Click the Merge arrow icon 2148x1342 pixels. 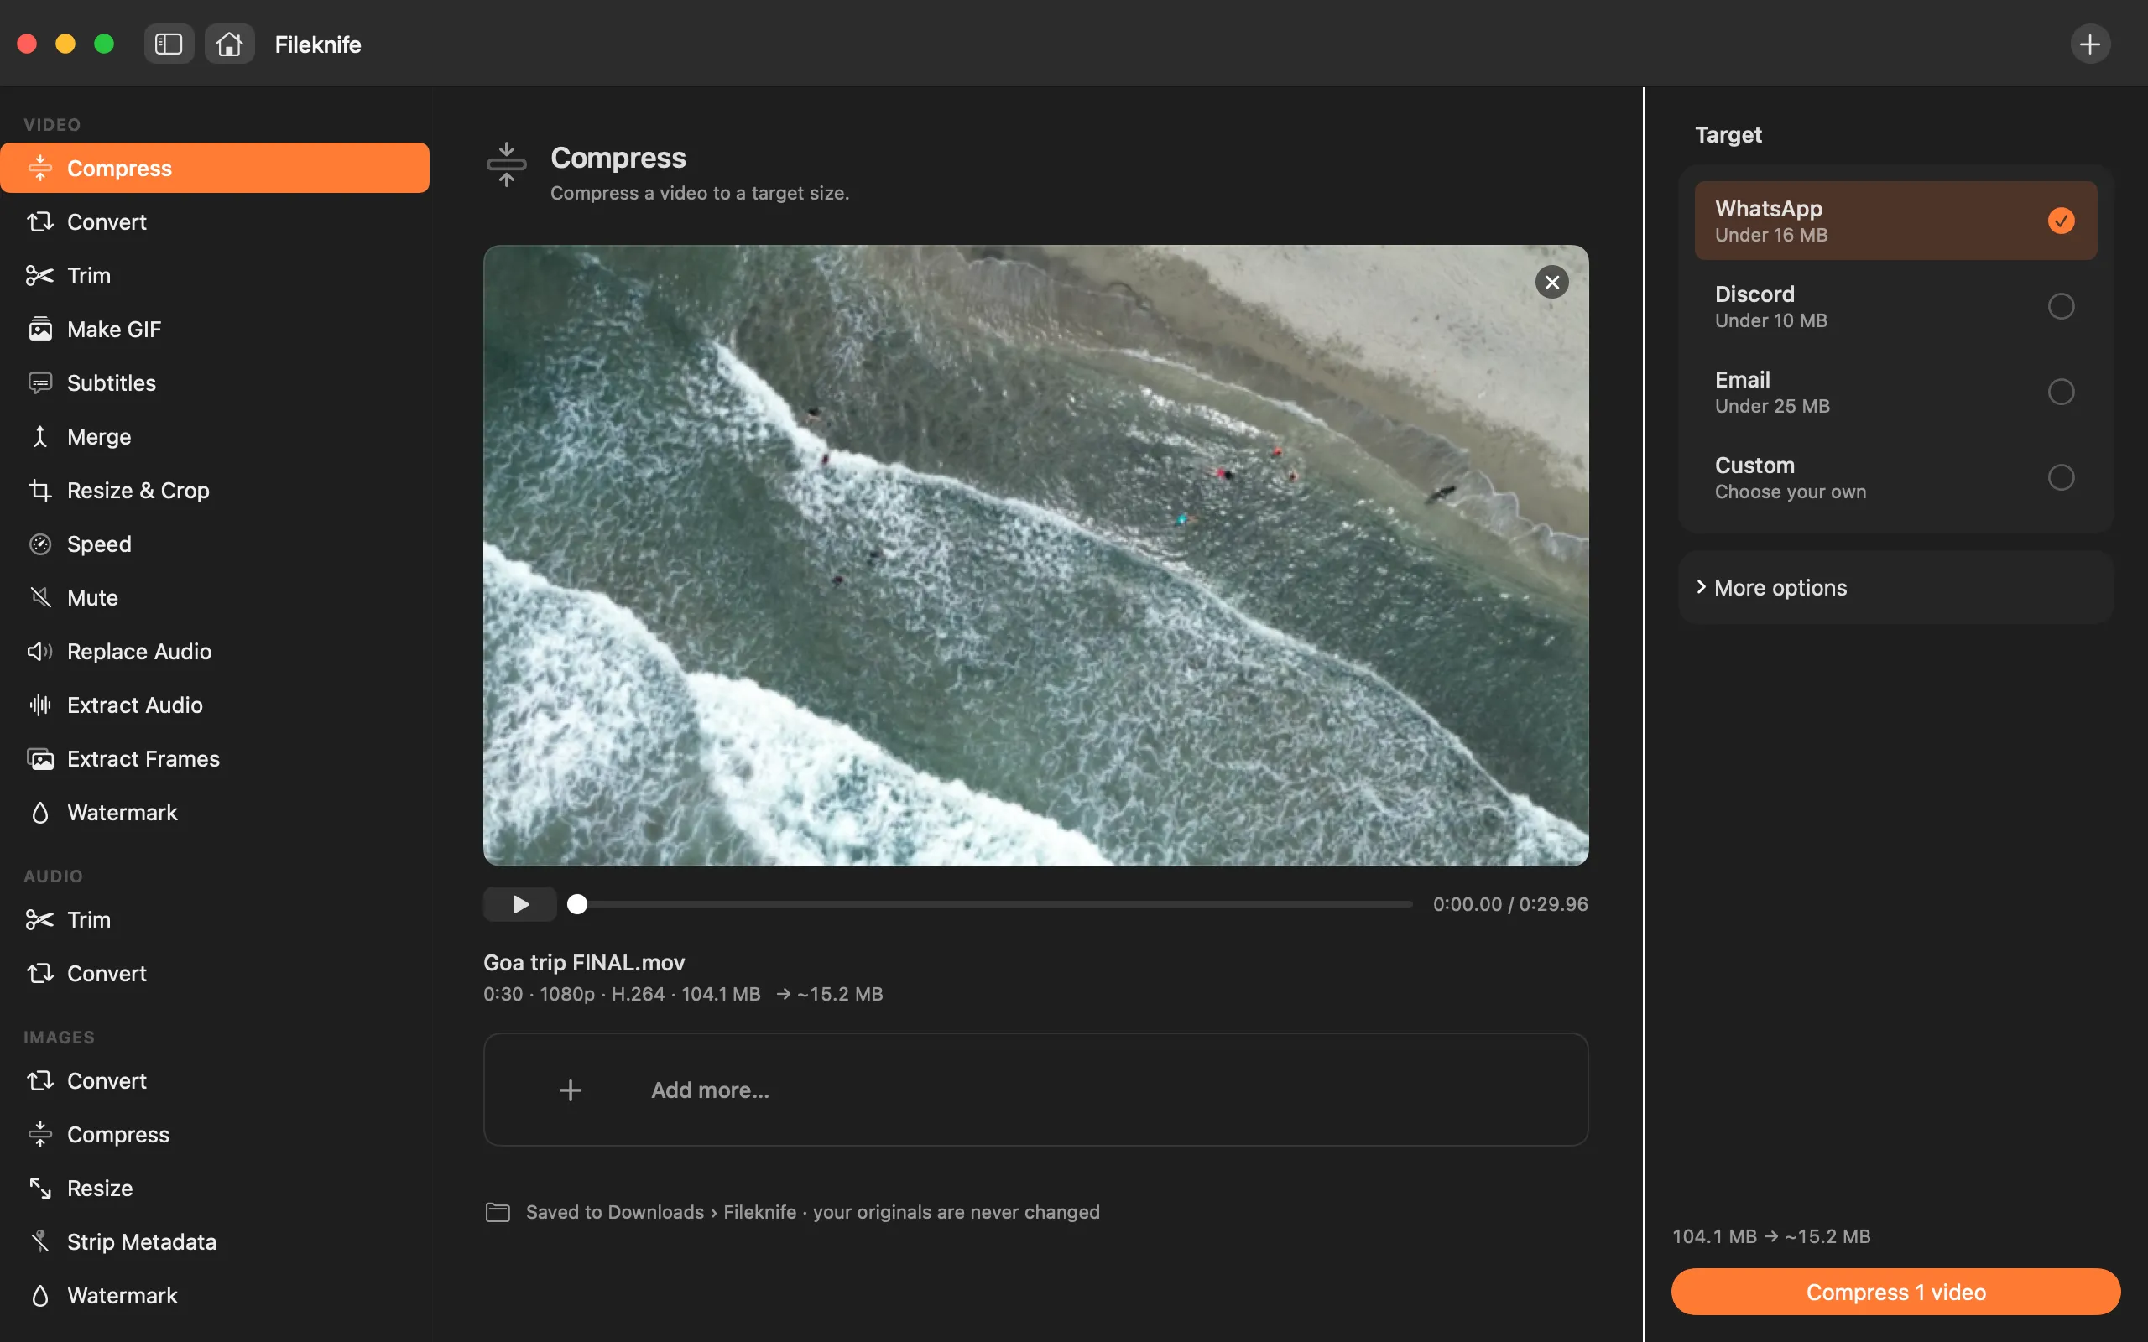(x=40, y=436)
